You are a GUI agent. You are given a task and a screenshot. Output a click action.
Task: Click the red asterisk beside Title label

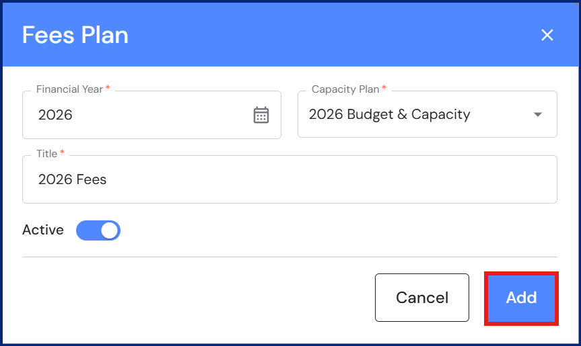coord(63,153)
